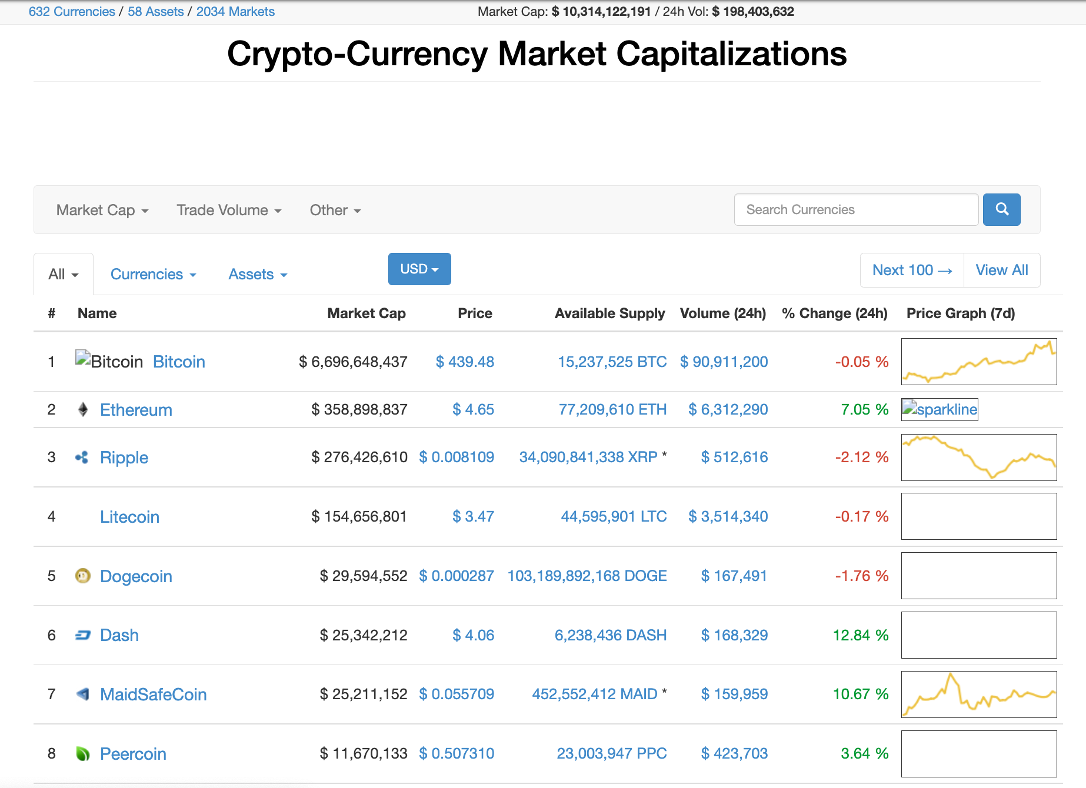Open the 632 Currencies link
Screen dimensions: 1086x788
coord(72,12)
